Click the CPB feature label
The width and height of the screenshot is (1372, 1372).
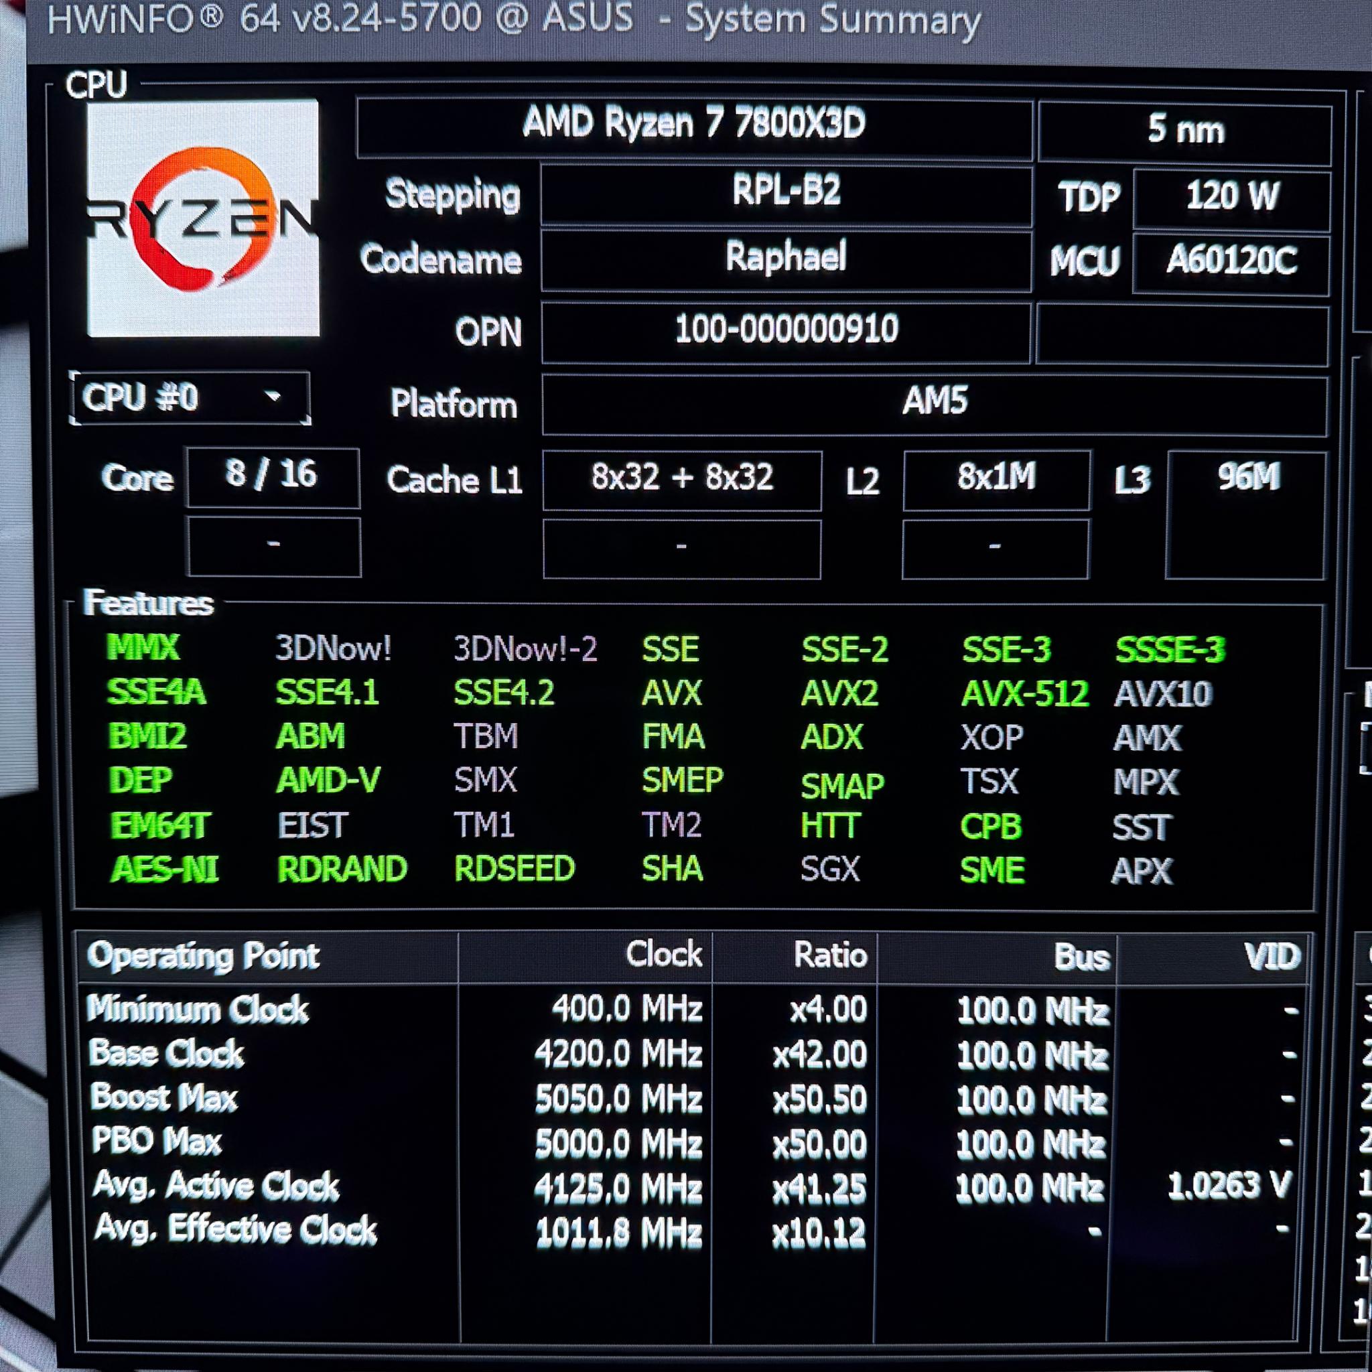(991, 827)
